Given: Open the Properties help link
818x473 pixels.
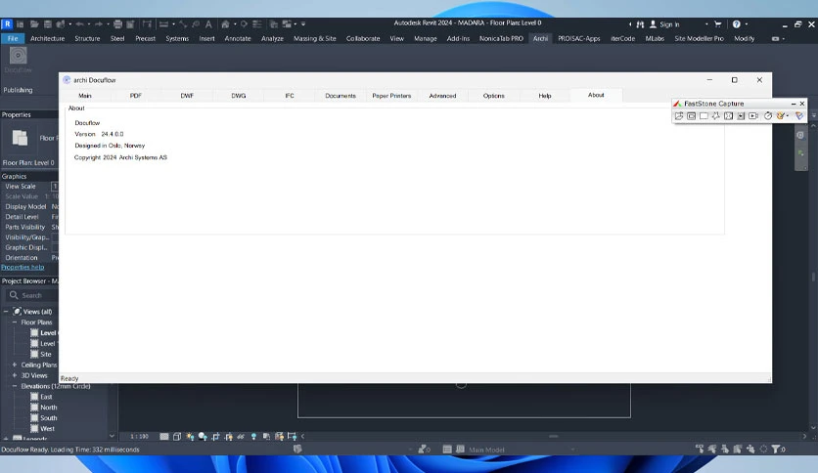Looking at the screenshot, I should pos(23,267).
